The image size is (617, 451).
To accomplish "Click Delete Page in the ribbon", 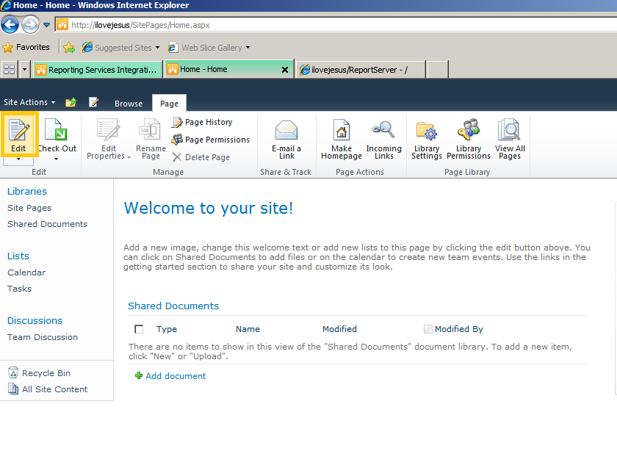I will [201, 157].
